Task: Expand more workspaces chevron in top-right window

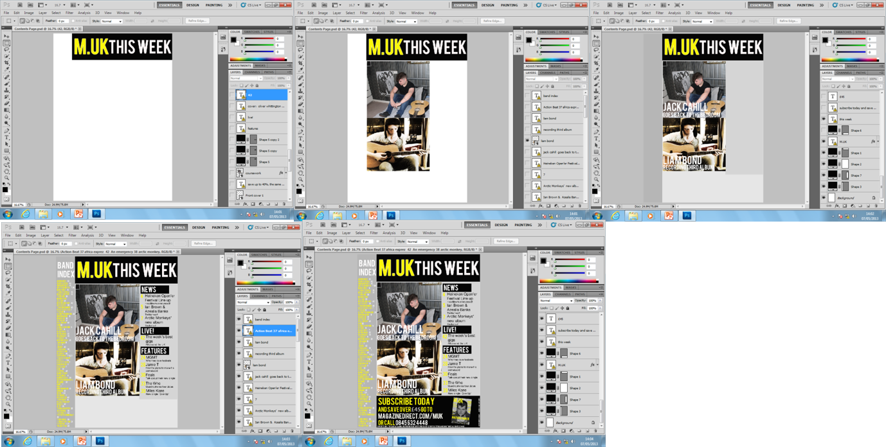Action: coord(822,4)
